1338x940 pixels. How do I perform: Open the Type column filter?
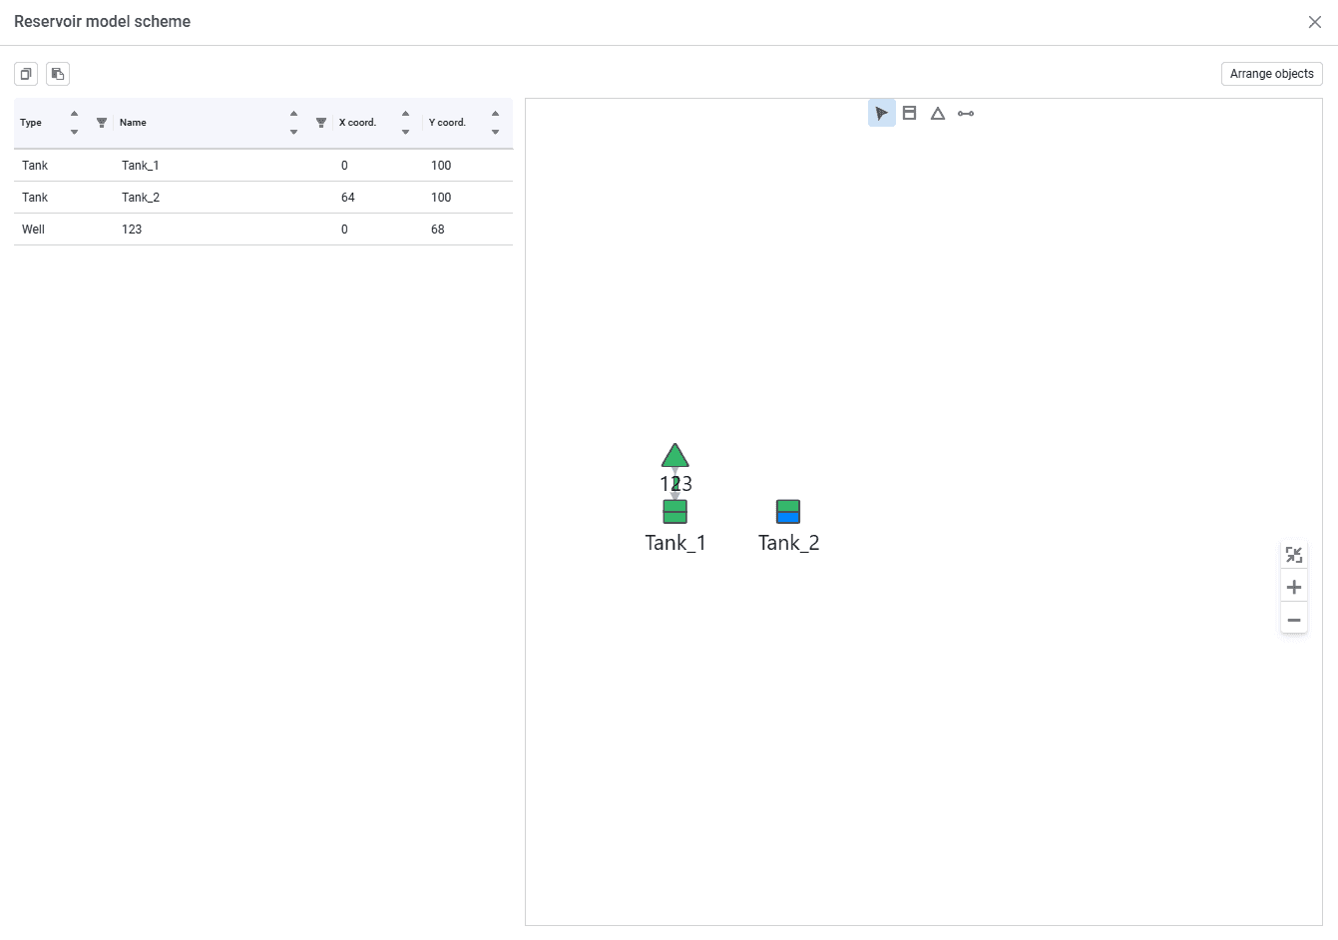[102, 123]
